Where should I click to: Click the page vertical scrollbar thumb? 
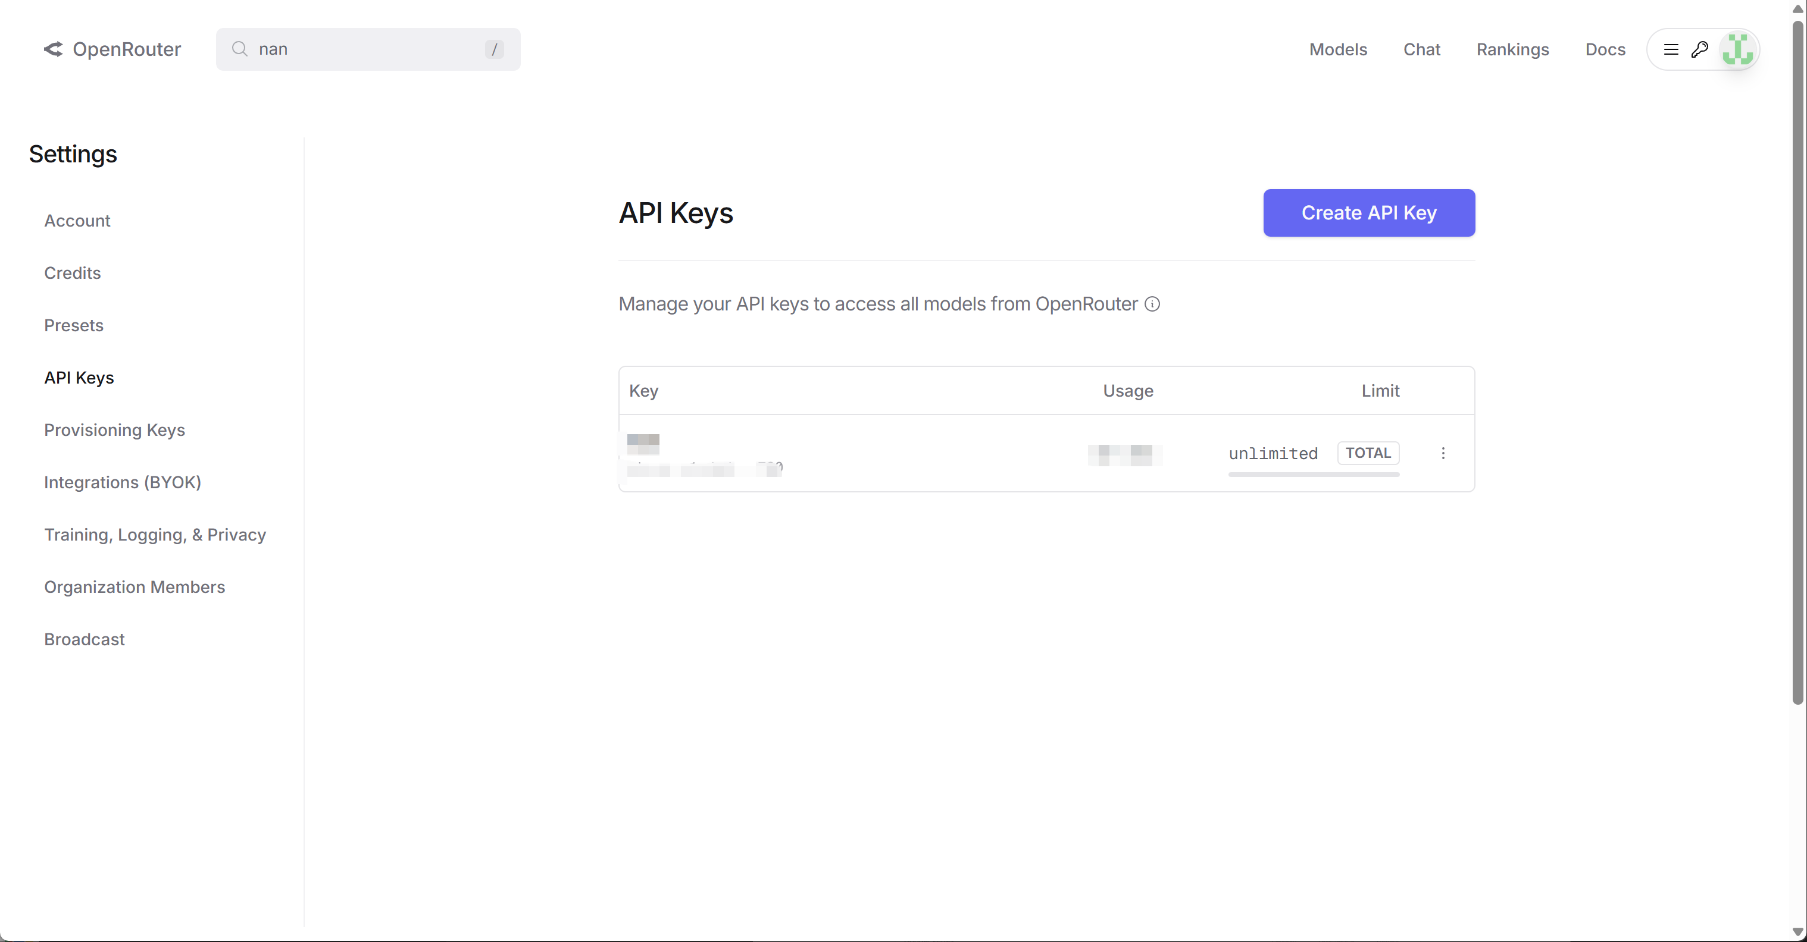(x=1797, y=361)
